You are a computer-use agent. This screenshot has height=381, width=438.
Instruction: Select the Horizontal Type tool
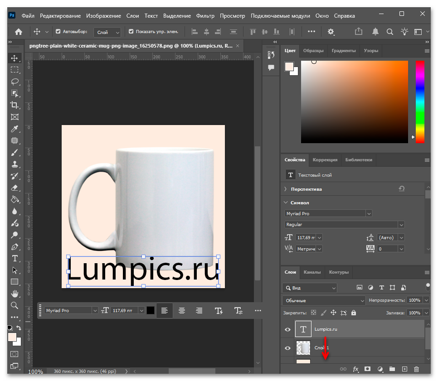pos(15,259)
